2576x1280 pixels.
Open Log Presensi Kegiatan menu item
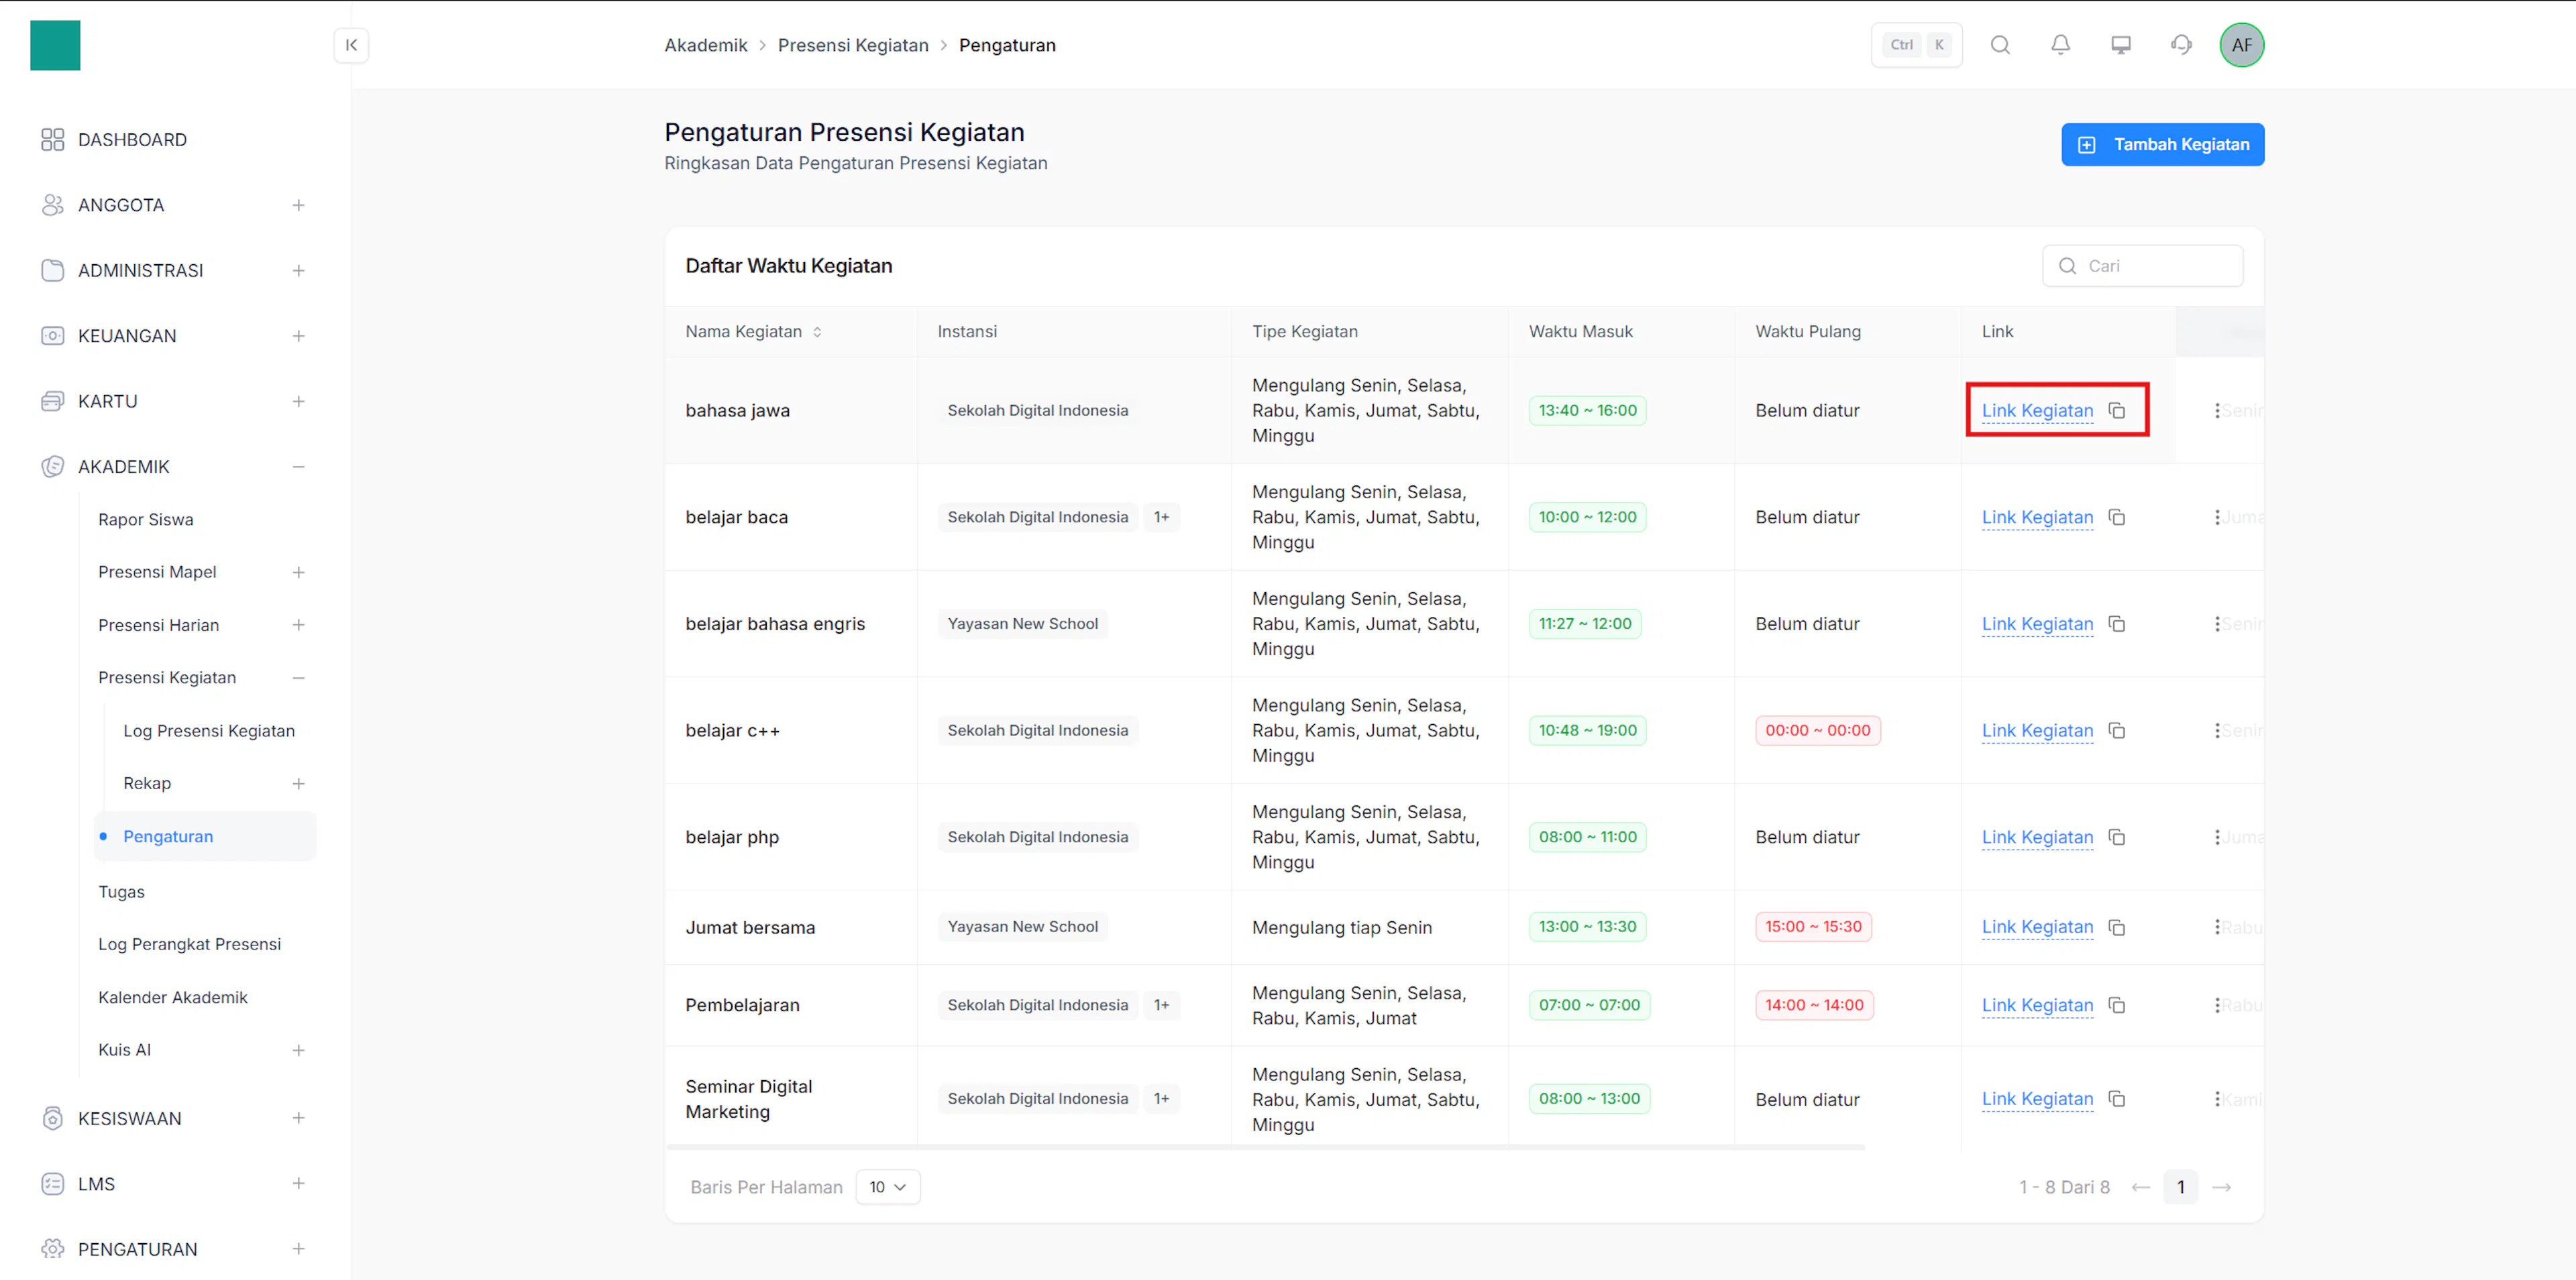coord(209,730)
